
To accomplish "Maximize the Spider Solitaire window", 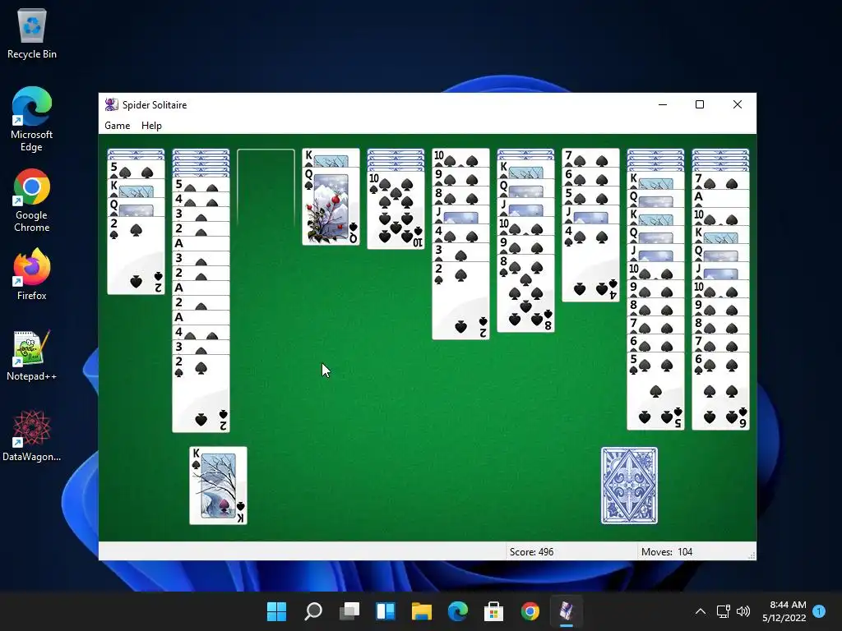I will pos(700,104).
